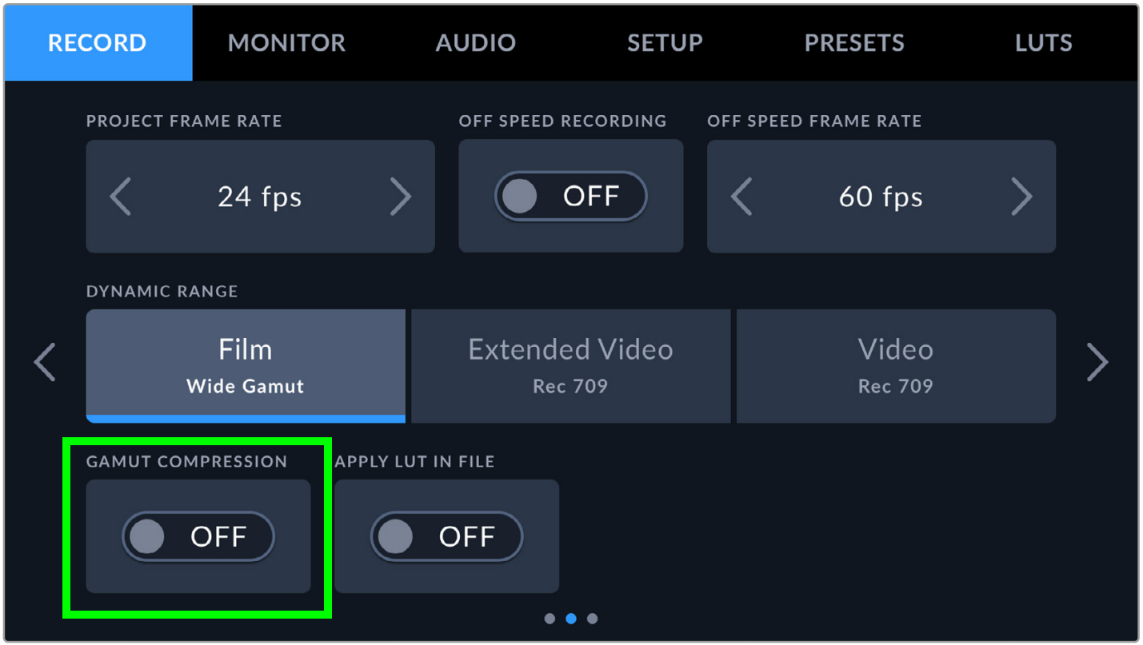Open the Monitor tab
The width and height of the screenshot is (1143, 645).
[x=286, y=43]
